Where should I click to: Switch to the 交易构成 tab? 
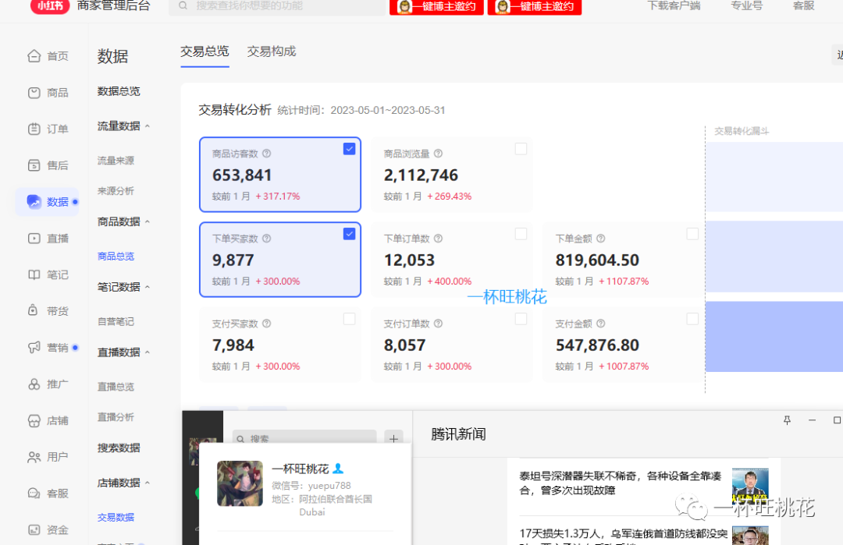tap(272, 51)
